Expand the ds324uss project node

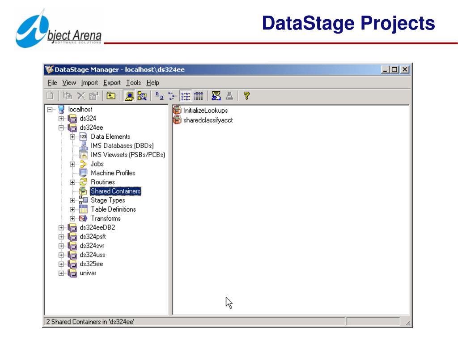(x=61, y=255)
